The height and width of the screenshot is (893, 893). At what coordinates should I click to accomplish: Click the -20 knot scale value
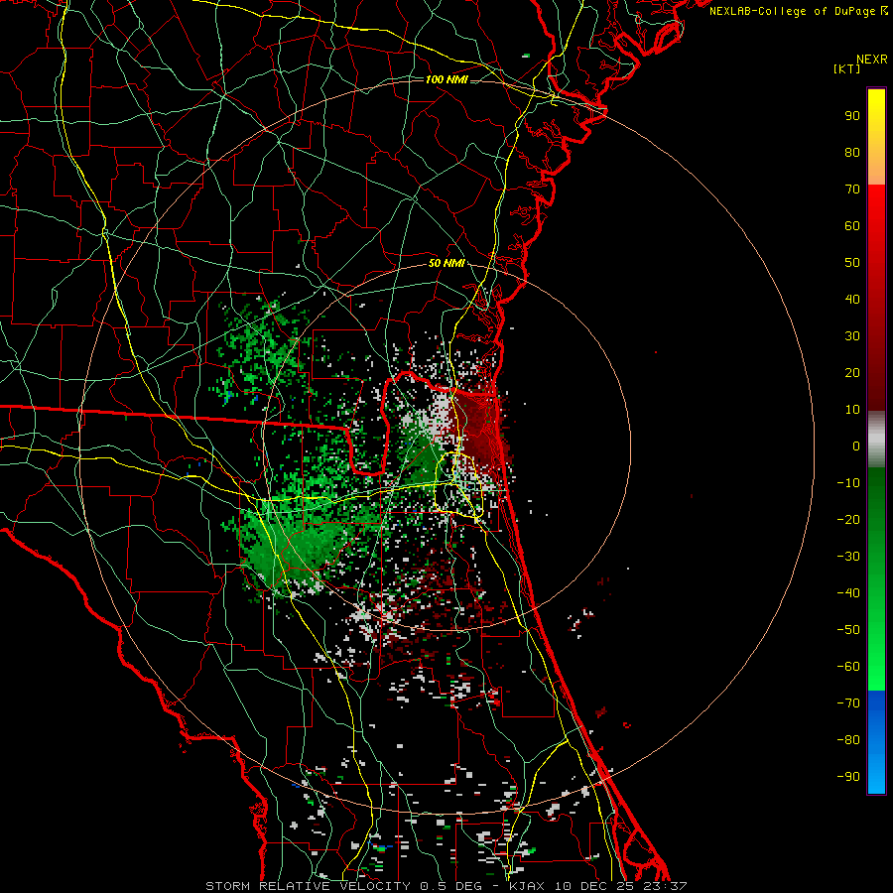(x=848, y=520)
